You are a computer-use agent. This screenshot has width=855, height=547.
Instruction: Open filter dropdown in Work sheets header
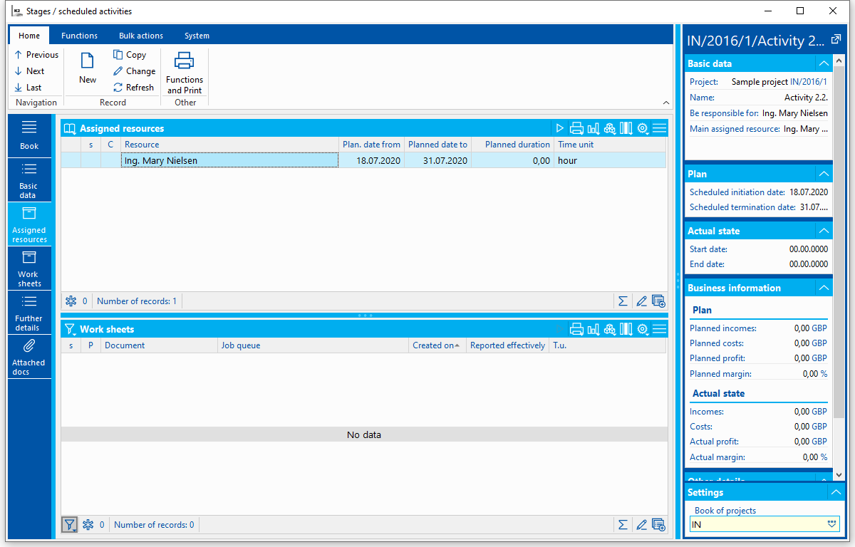pos(70,329)
